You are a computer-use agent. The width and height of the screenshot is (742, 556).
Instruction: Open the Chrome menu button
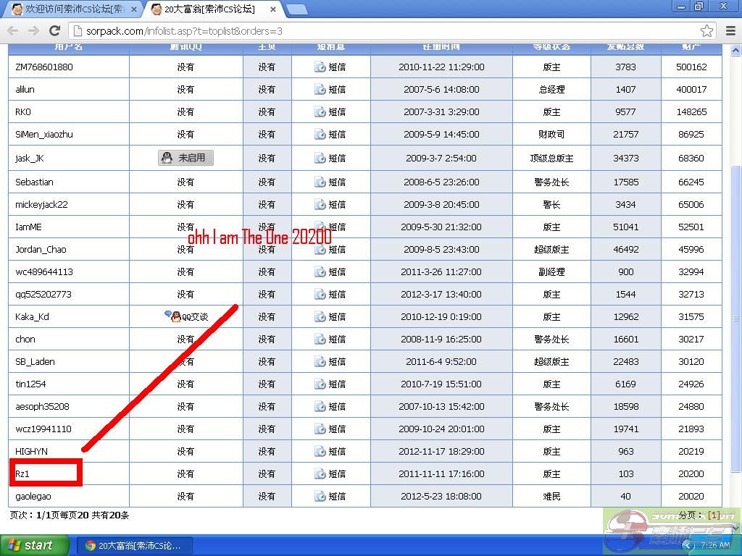730,30
